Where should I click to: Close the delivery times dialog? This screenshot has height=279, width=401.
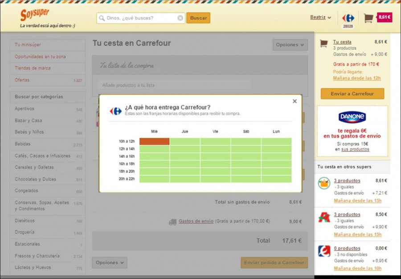[295, 101]
